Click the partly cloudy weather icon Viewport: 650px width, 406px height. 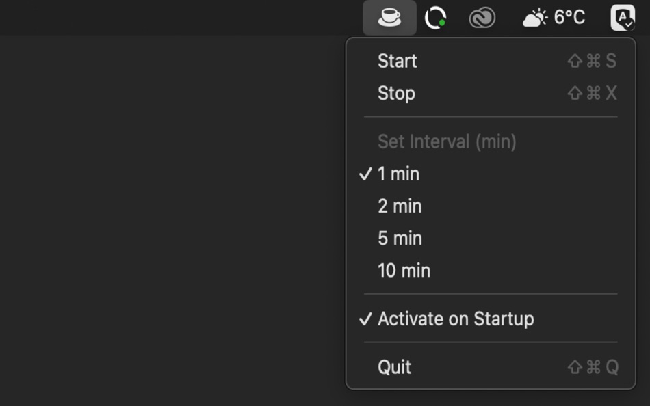[535, 16]
